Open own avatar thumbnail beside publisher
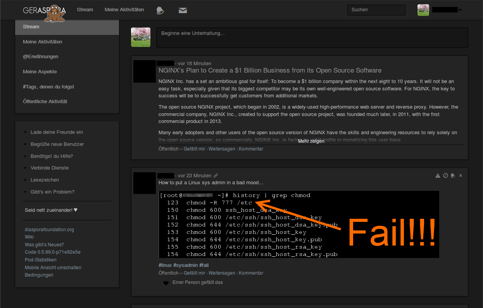Viewport: 483px width, 308px height. point(141,37)
